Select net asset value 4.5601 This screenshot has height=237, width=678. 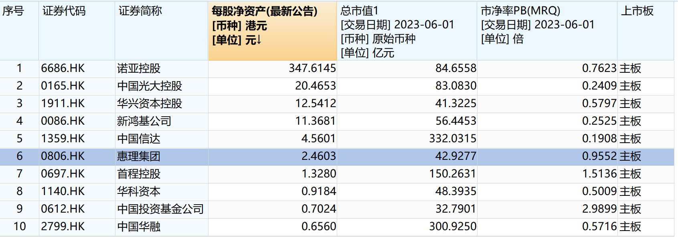319,139
